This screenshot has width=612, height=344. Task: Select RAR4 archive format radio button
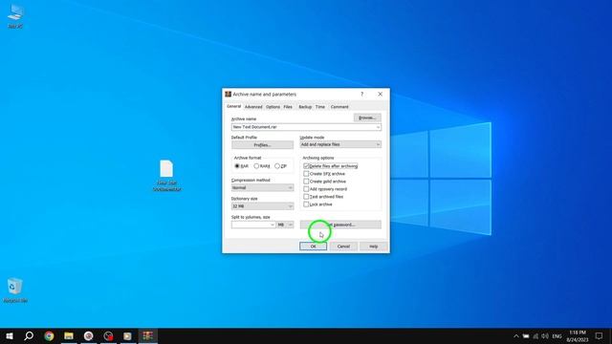click(256, 166)
